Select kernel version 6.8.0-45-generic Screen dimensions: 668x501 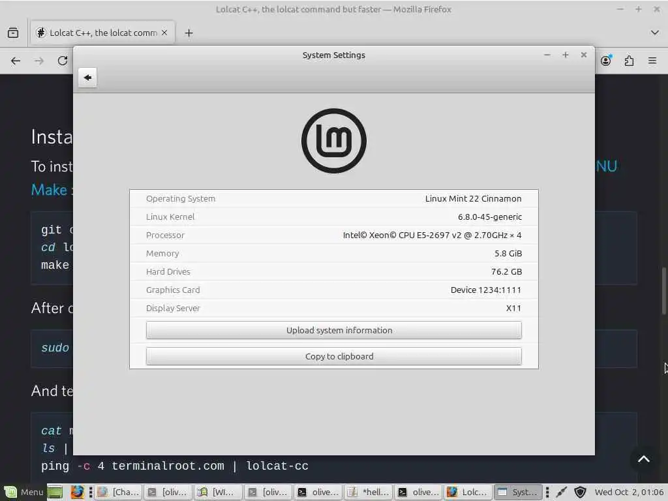(x=489, y=217)
